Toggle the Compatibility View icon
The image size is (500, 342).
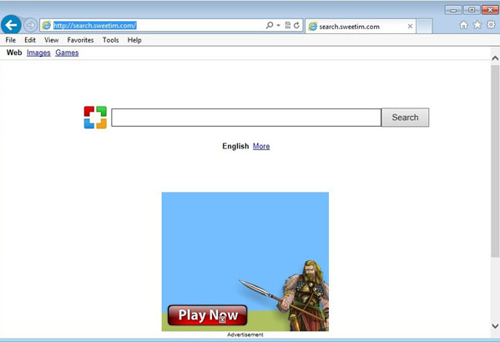click(288, 25)
